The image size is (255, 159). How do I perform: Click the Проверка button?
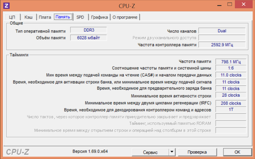point(197,152)
